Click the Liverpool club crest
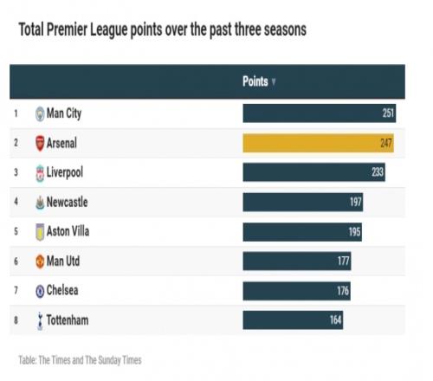 click(x=40, y=173)
